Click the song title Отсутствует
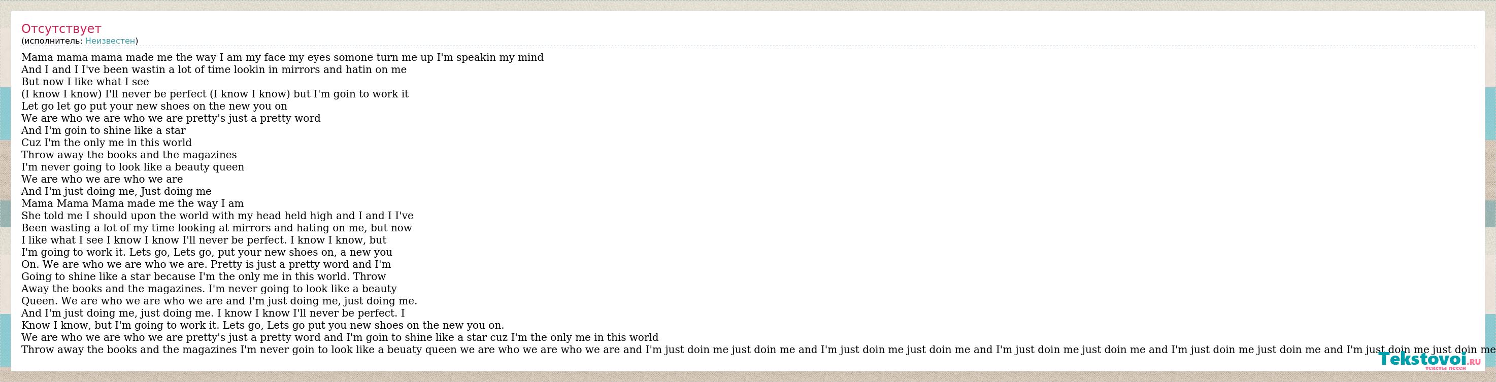This screenshot has width=1496, height=382. [x=61, y=28]
